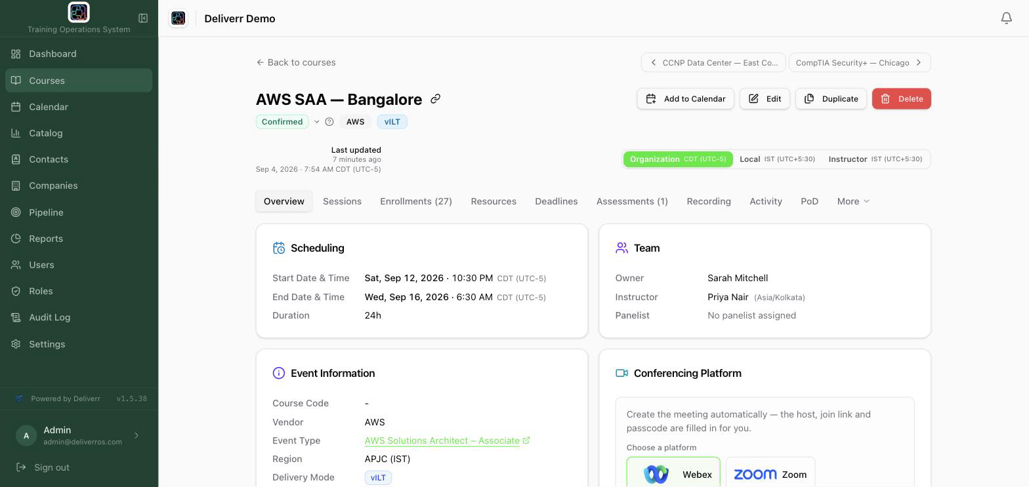Viewport: 1029px width, 487px height.
Task: Click the Reports pie icon in sidebar
Action: [x=16, y=239]
